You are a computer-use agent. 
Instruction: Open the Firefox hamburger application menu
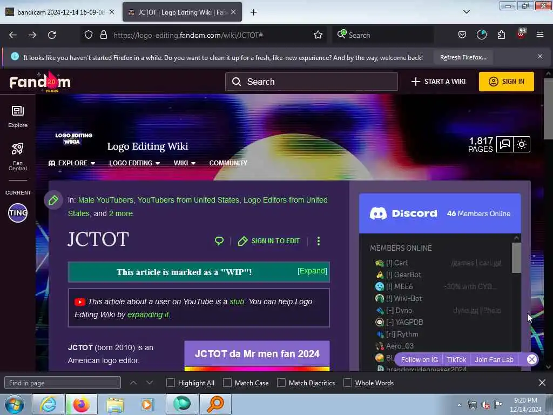[539, 35]
